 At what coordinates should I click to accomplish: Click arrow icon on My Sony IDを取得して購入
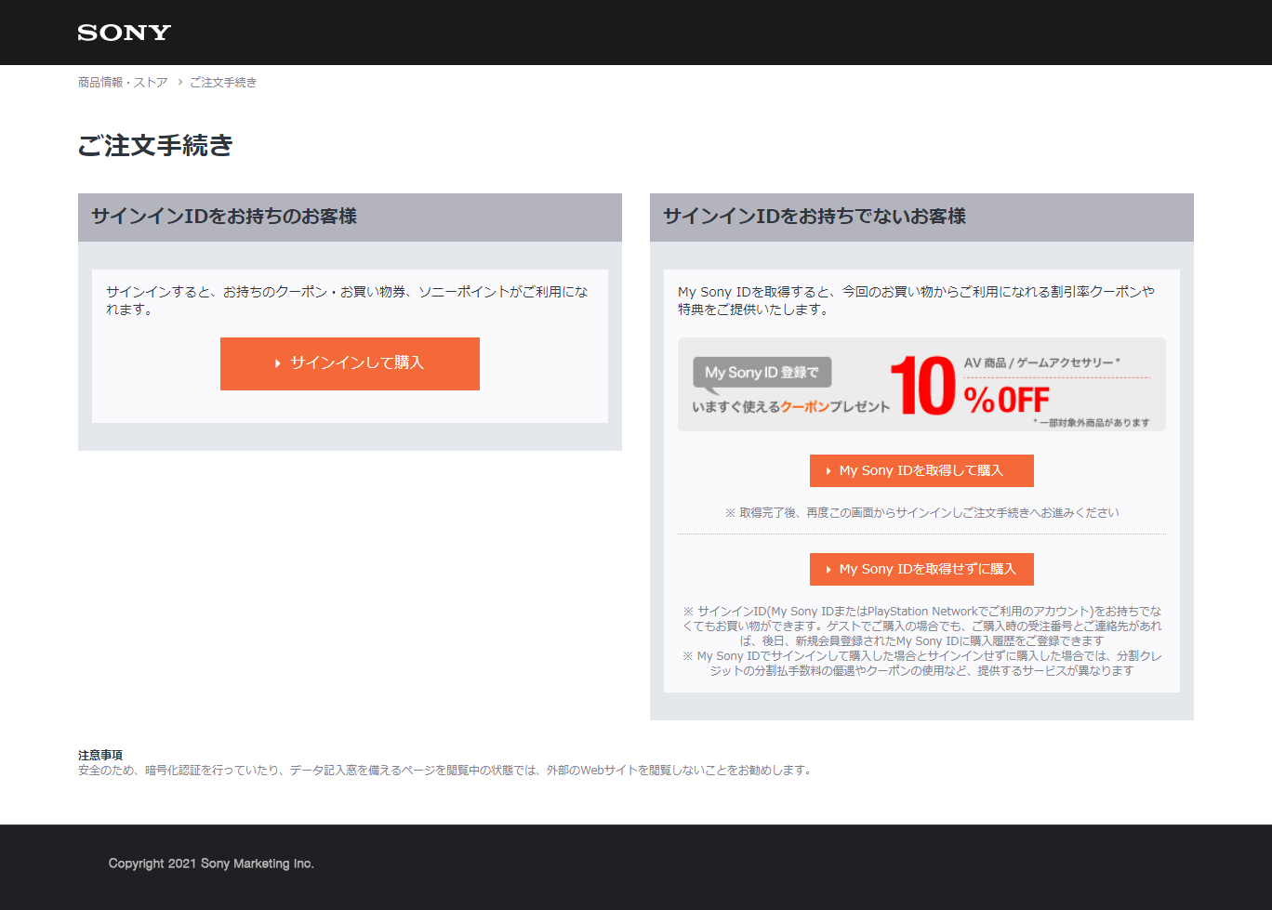[828, 471]
